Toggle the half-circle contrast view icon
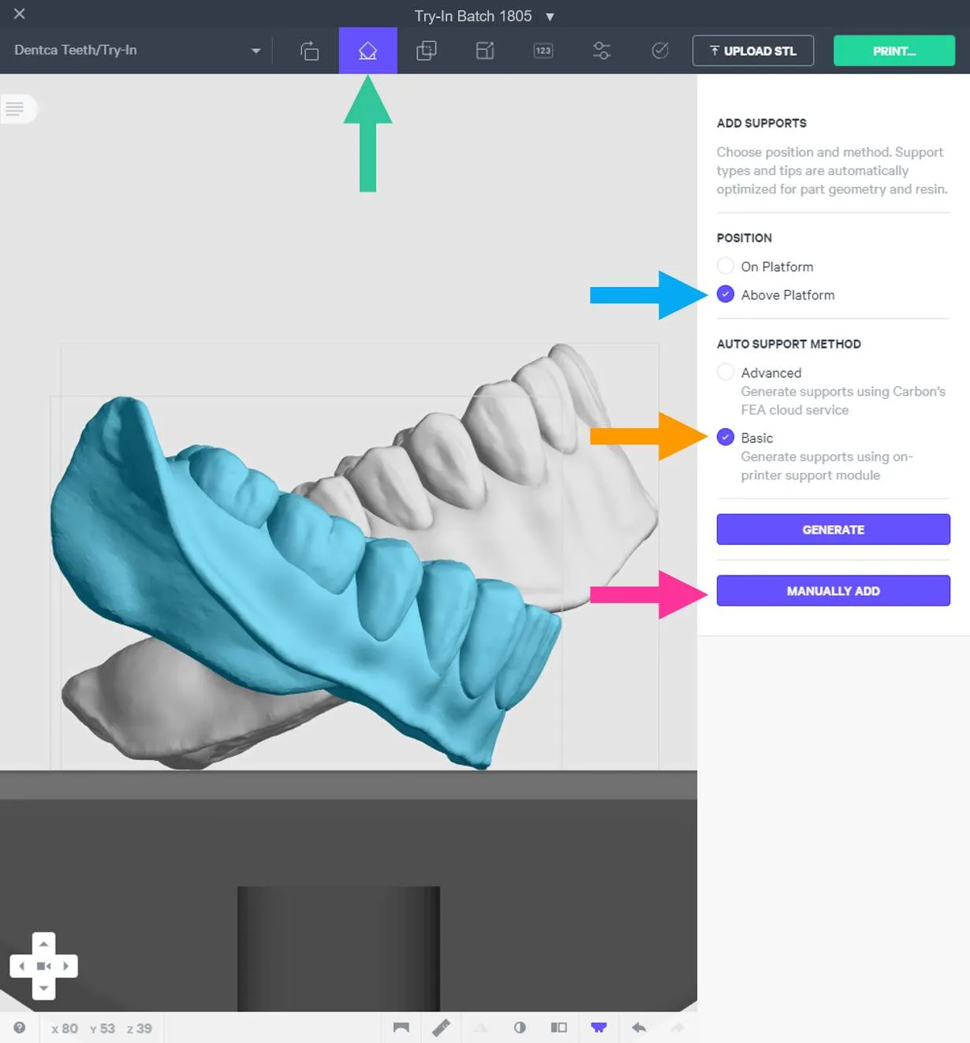970x1043 pixels. 520,1027
